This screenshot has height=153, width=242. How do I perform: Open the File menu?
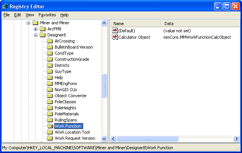[x=6, y=15]
